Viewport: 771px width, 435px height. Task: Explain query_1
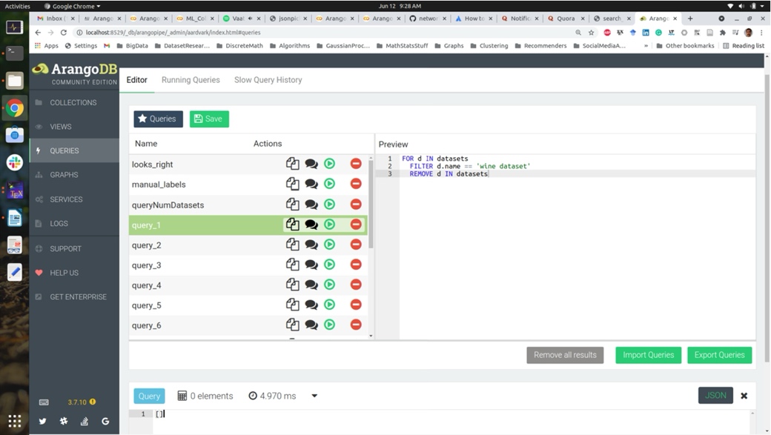click(x=311, y=225)
